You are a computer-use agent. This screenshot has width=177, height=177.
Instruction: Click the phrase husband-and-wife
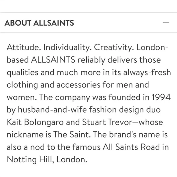(x=52, y=110)
